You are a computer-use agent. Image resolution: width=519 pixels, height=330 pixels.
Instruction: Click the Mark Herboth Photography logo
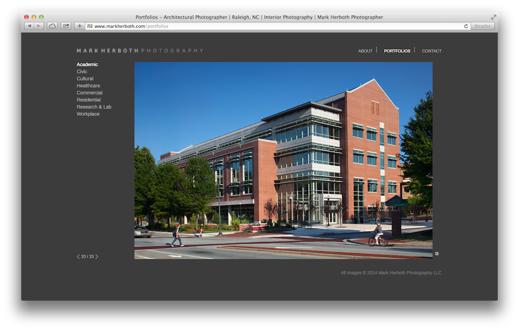140,50
